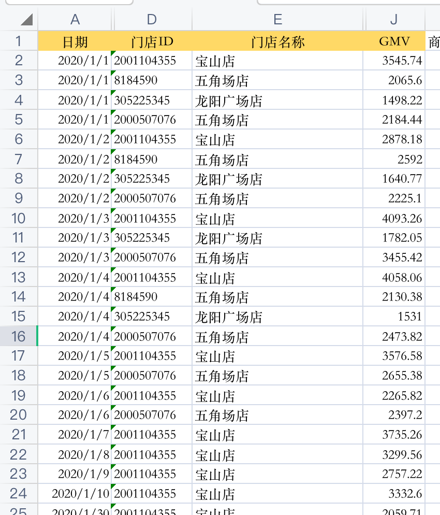Click the 日期 header cell

click(x=75, y=41)
